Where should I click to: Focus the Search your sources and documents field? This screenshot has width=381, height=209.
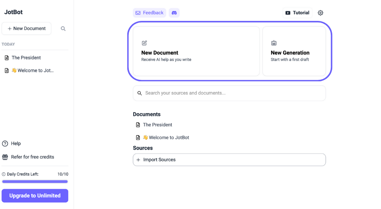229,93
